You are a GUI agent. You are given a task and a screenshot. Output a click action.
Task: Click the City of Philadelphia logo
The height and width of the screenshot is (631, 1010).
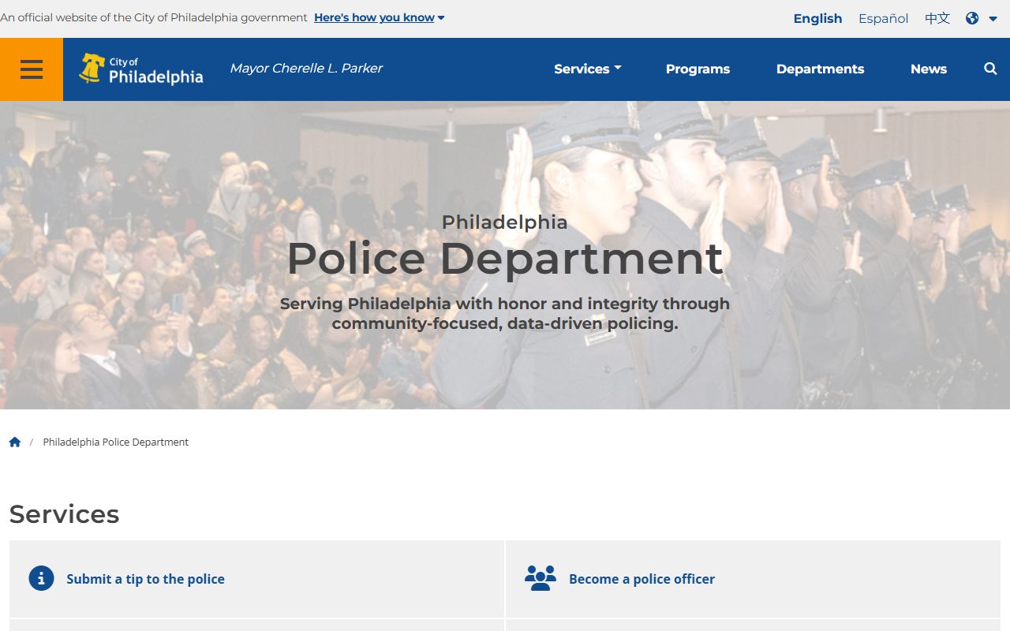tap(141, 69)
